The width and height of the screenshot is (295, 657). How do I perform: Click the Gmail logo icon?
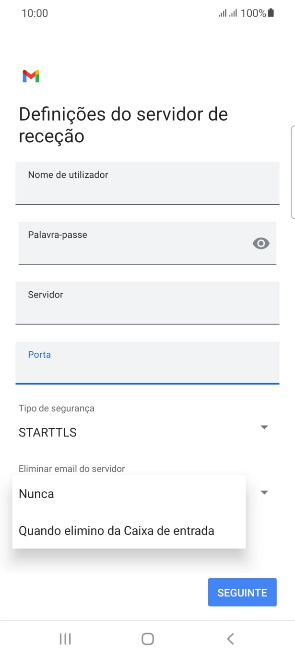[30, 75]
